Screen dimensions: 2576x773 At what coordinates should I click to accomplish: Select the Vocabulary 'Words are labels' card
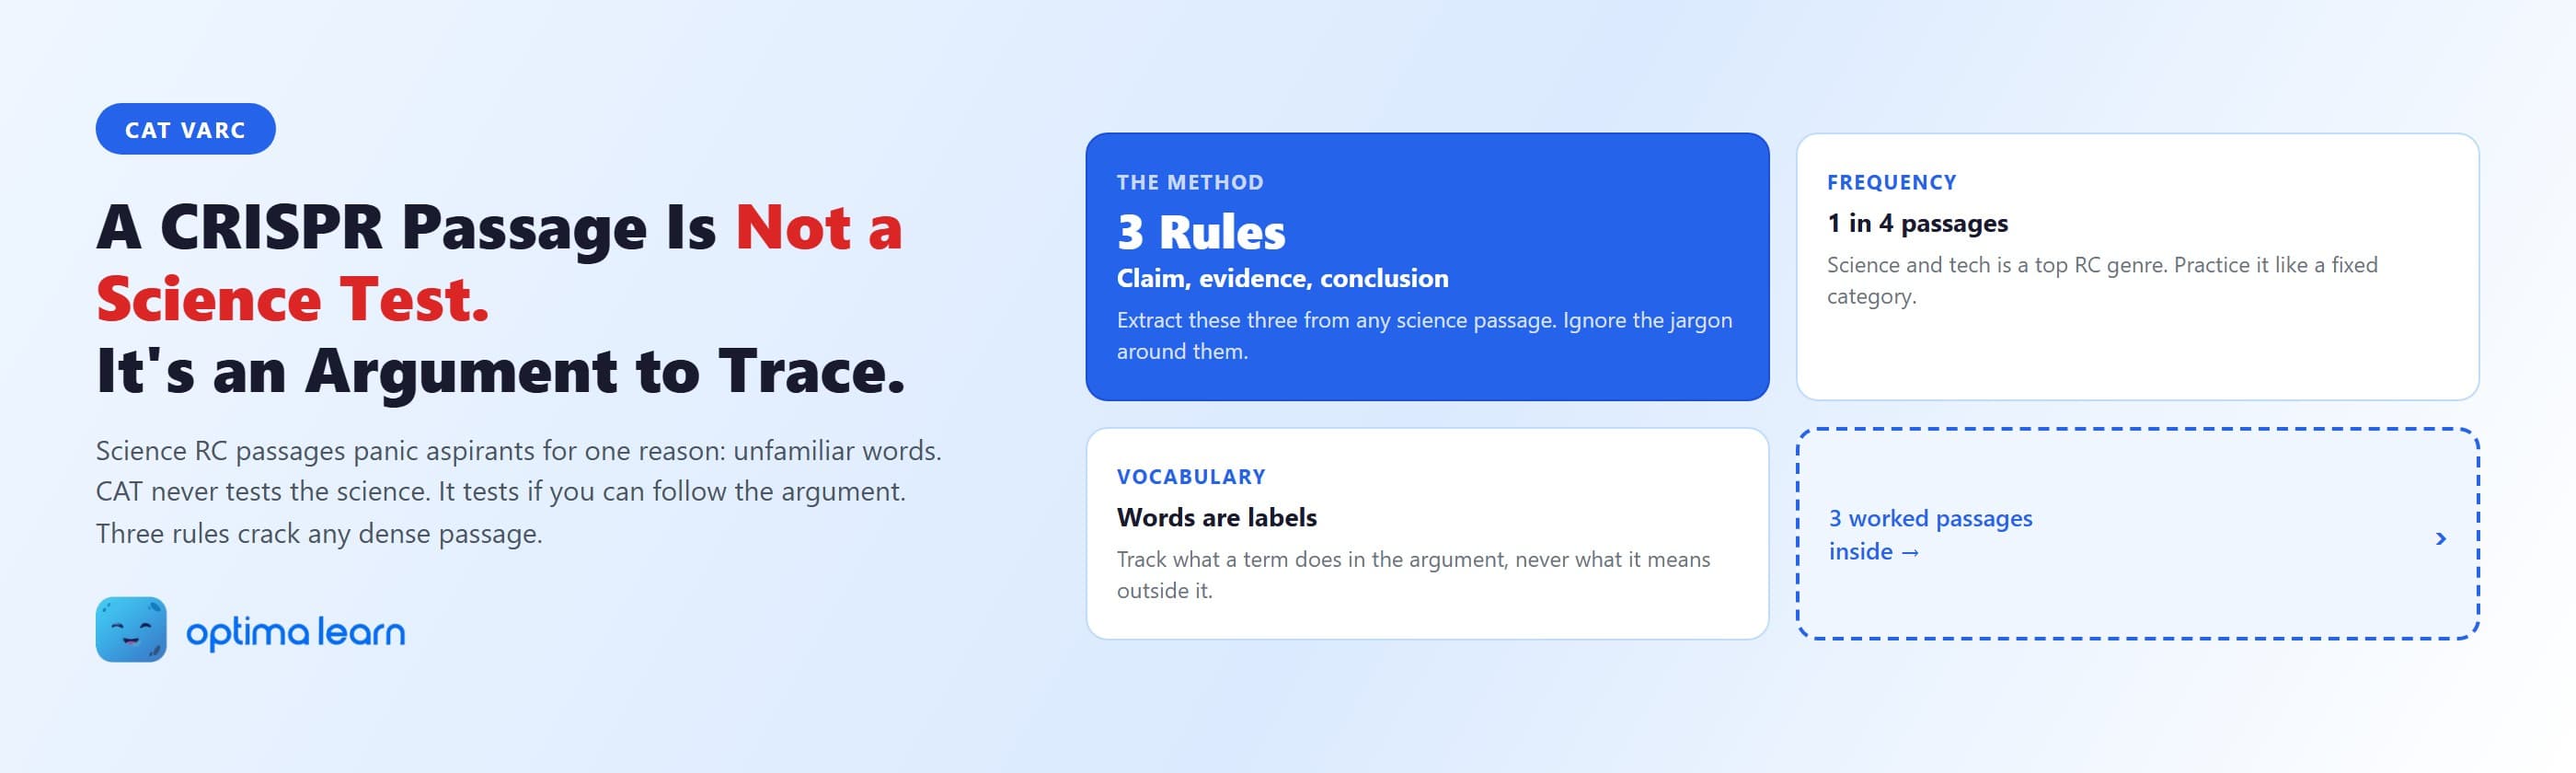pos(1427,533)
